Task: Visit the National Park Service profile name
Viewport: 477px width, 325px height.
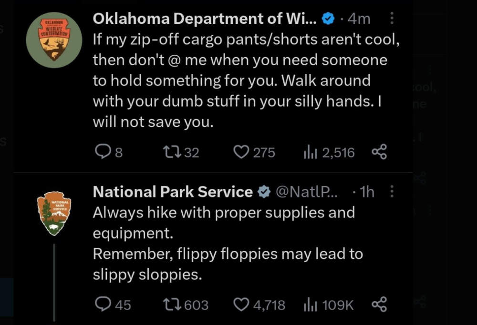Action: pos(173,192)
